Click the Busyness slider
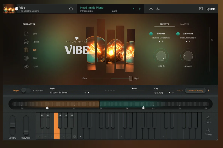Image resolution: width=223 pixels, height=148 pixels. click(26, 125)
